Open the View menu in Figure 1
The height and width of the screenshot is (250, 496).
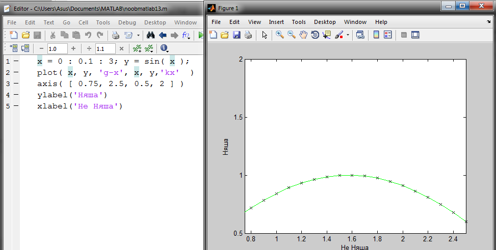coord(255,22)
